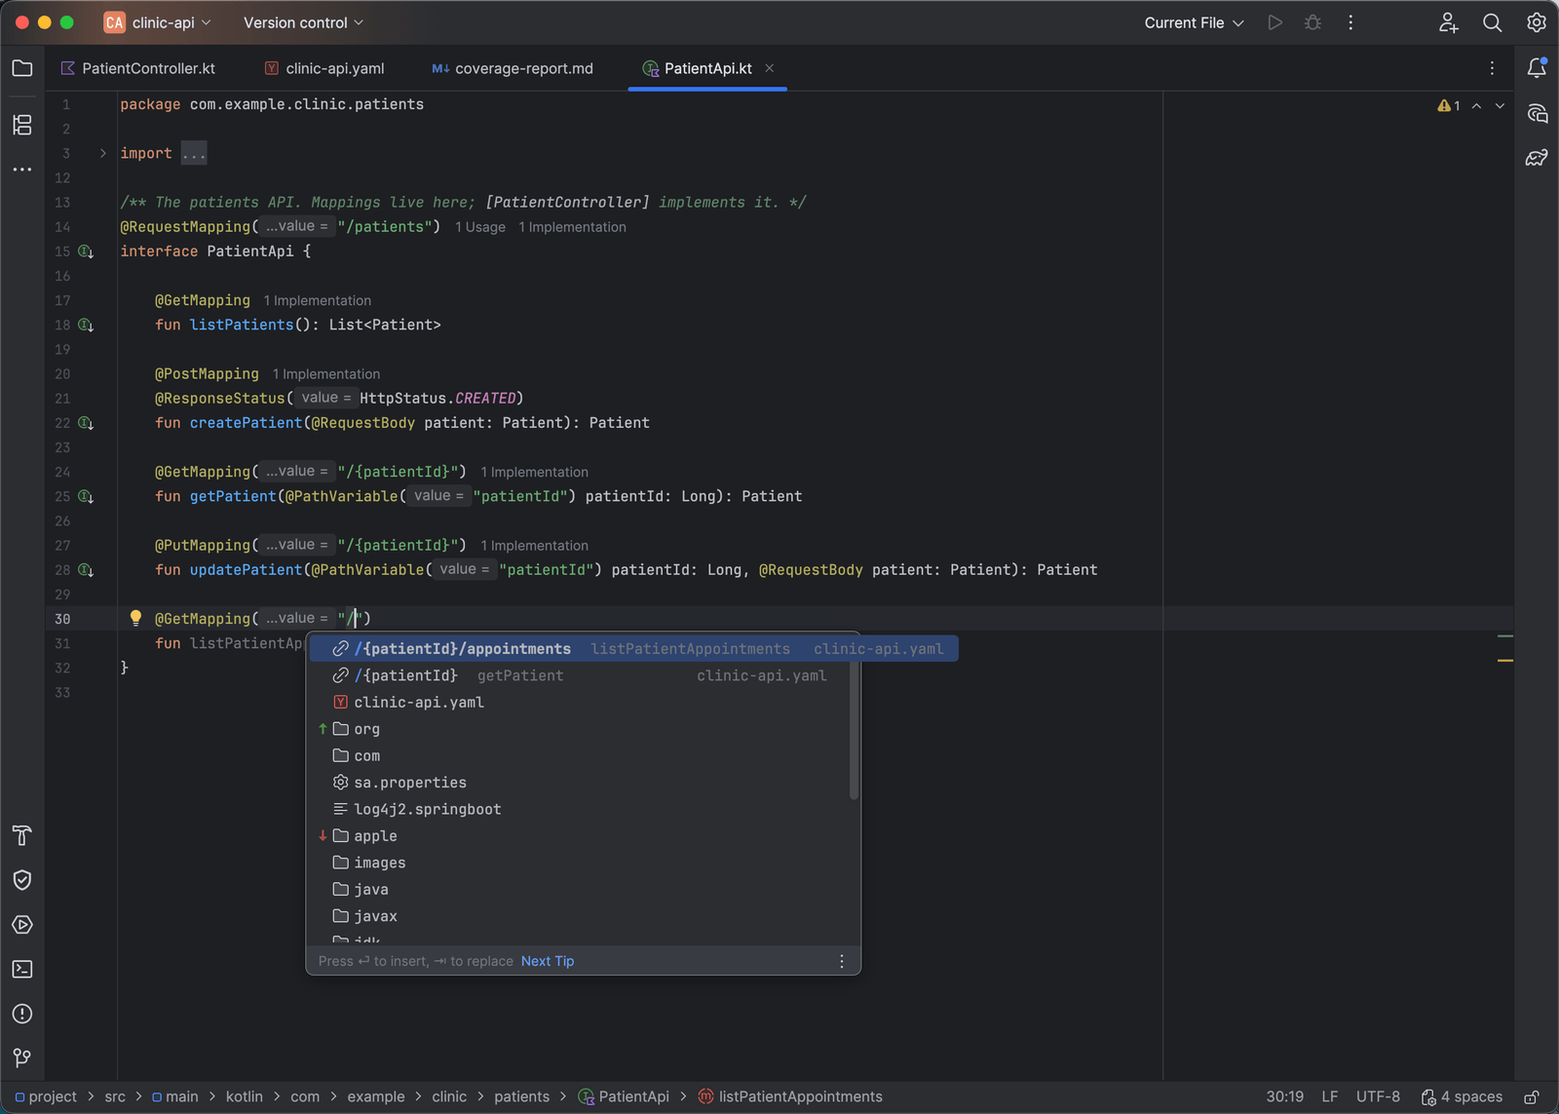Click the implemented gutter icon on line 28
Screen dimensions: 1559x1114
coord(86,570)
